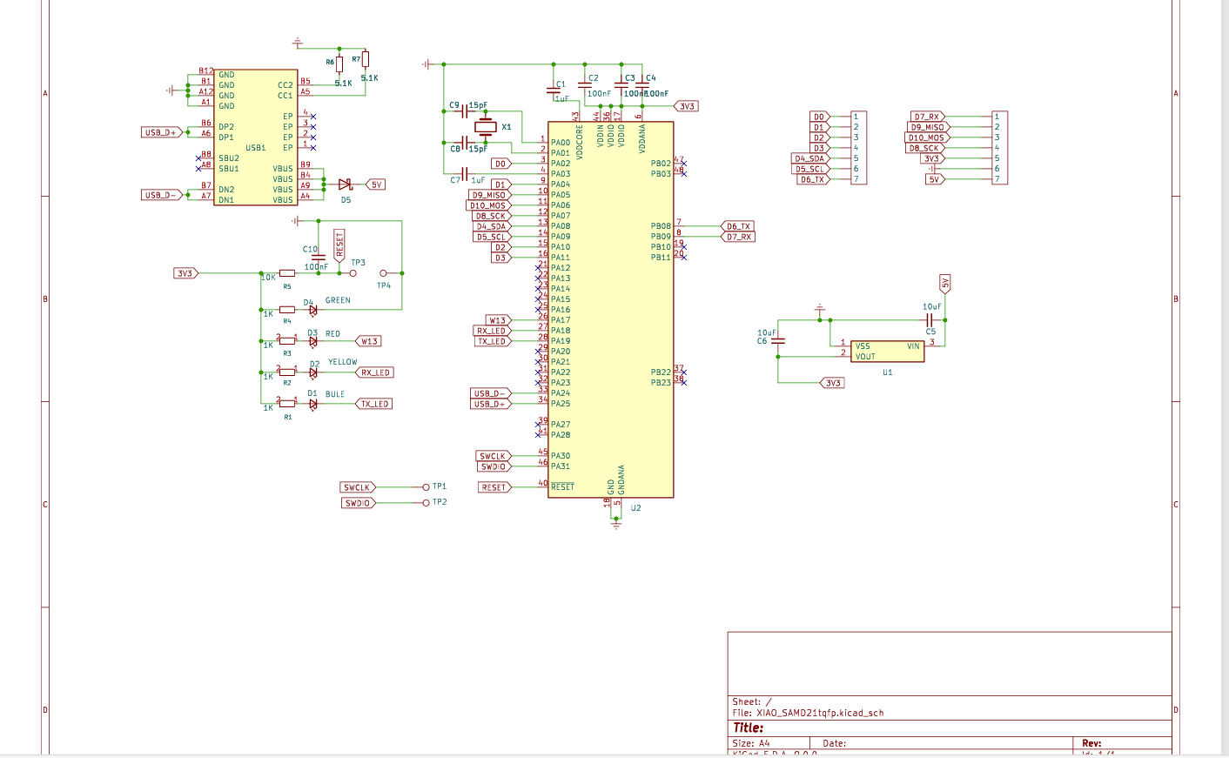Select the C10 capacitor symbol

coord(319,257)
